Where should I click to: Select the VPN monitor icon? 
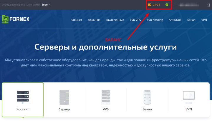pos(189,97)
